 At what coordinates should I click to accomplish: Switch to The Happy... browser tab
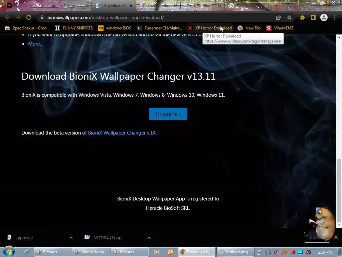[69, 6]
